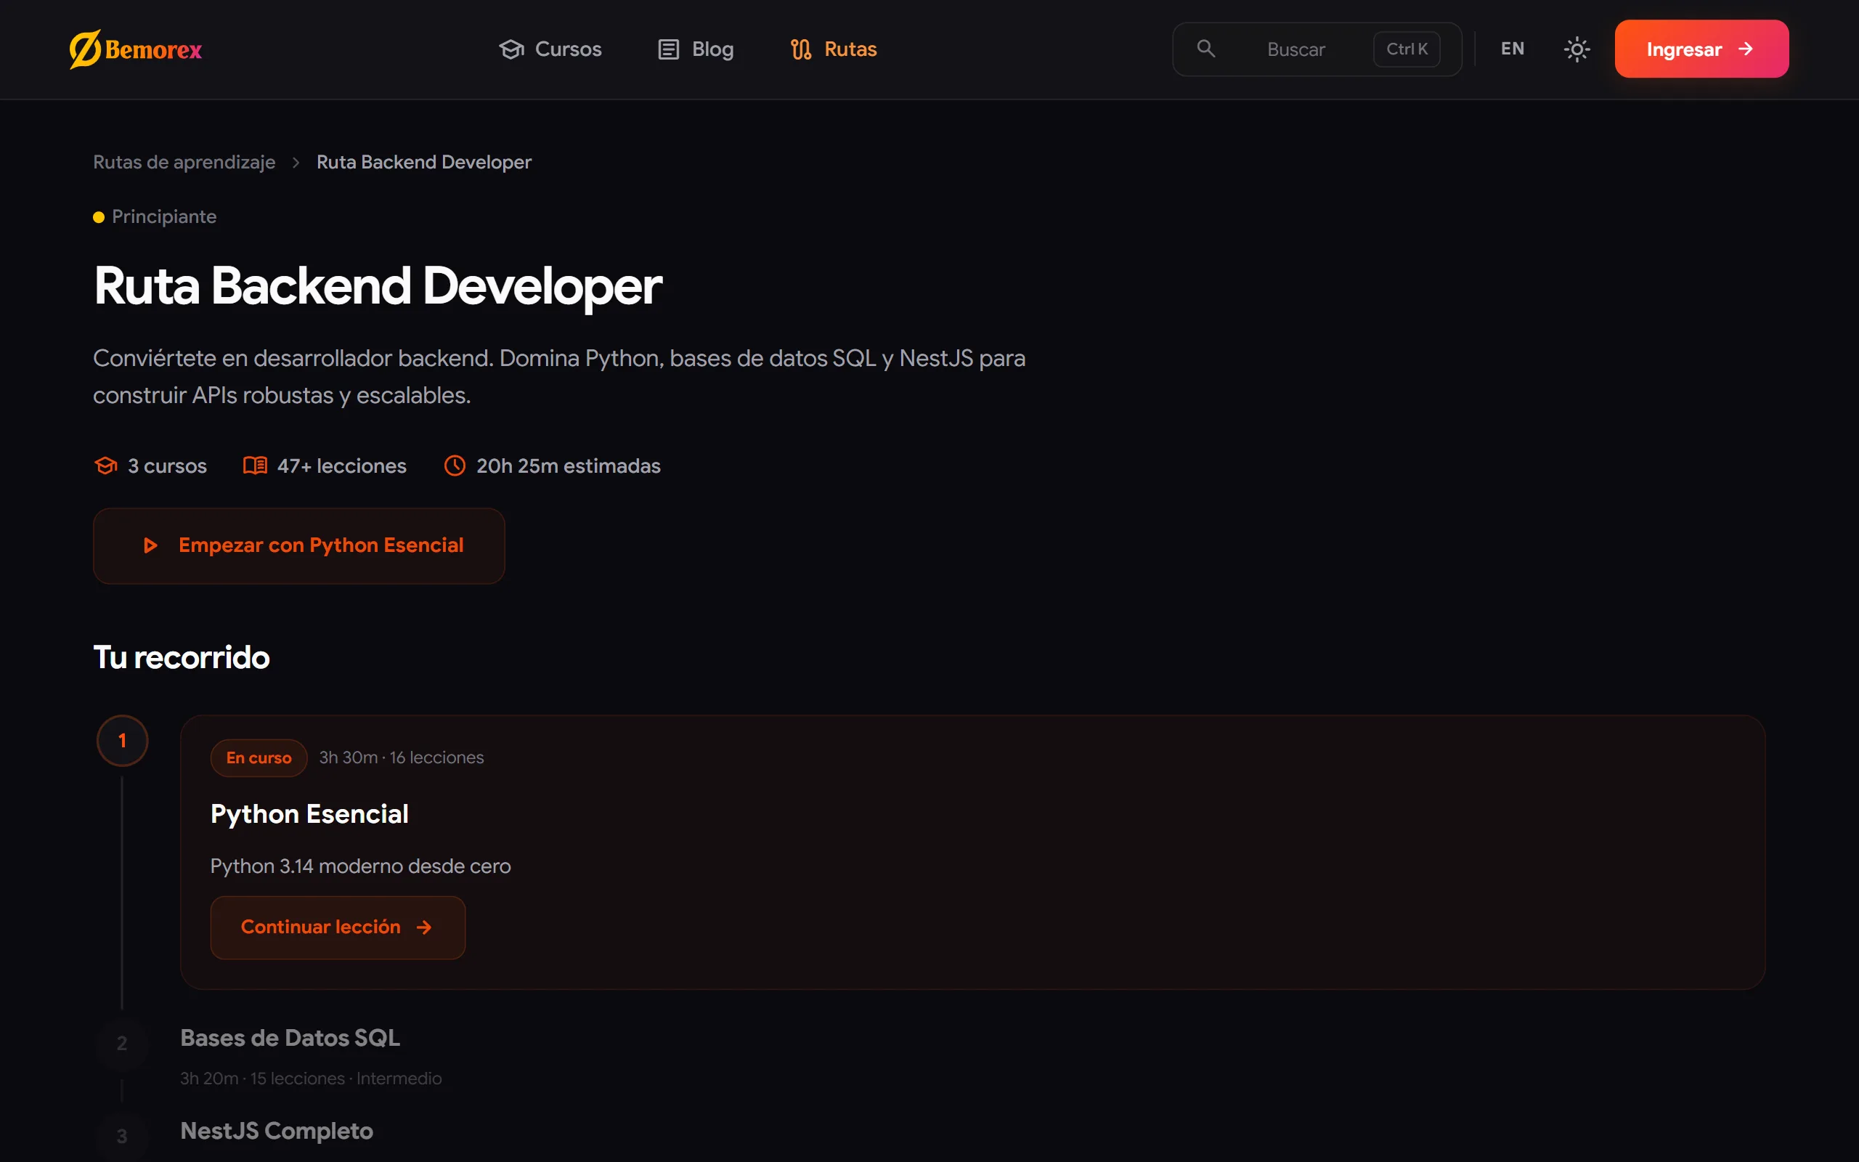This screenshot has height=1162, width=1859.
Task: Click the 3 cursos cap icon
Action: point(106,466)
